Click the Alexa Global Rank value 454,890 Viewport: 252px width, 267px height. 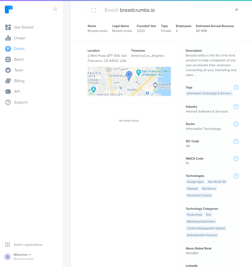pos(192,253)
